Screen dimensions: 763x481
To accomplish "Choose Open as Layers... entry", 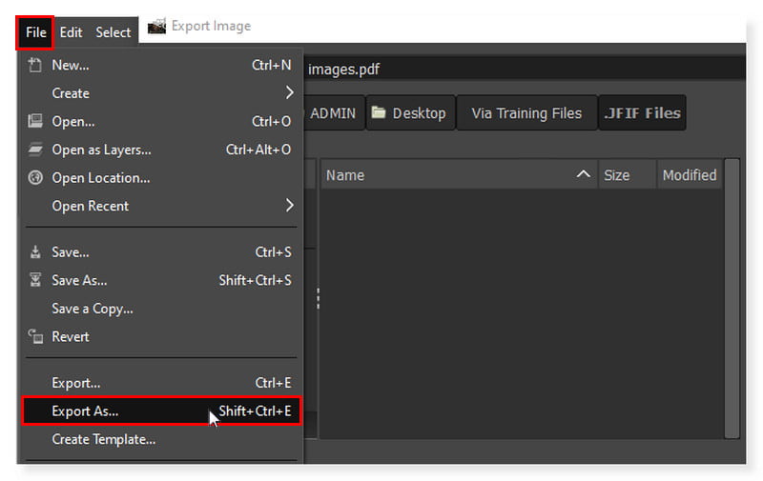I will tap(160, 150).
